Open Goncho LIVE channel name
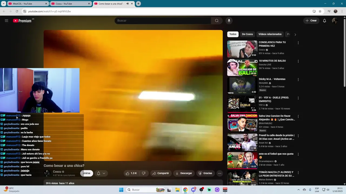Viewport: 346px width, 194px height. (265, 65)
